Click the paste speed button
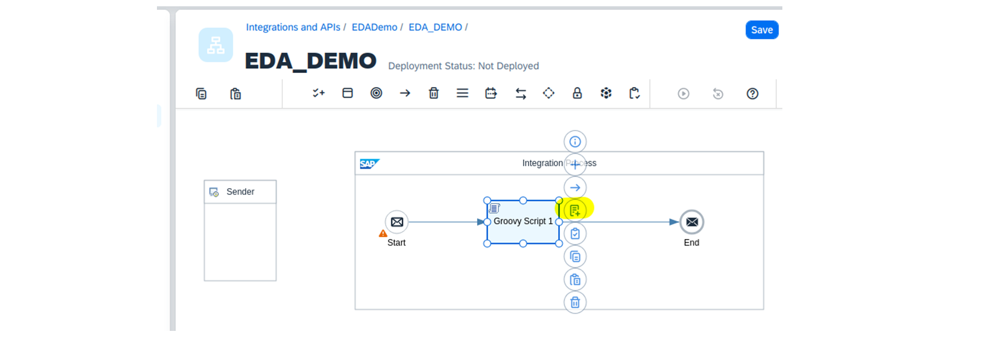981x337 pixels. click(x=575, y=279)
